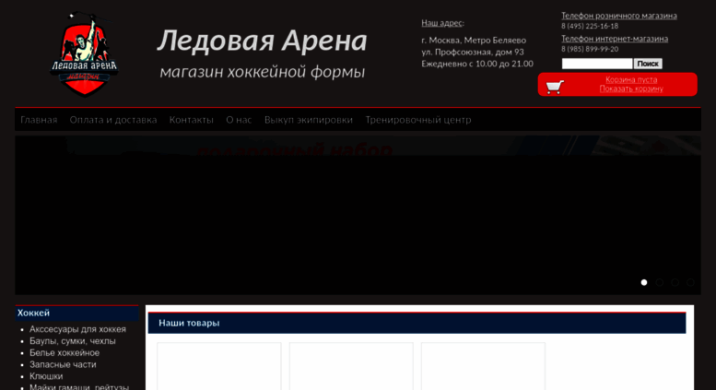Click the second product card thumbnail

pyautogui.click(x=351, y=366)
